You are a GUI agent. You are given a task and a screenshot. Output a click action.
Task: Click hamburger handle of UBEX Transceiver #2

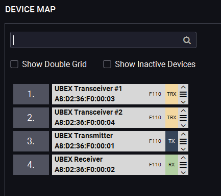coord(183,118)
